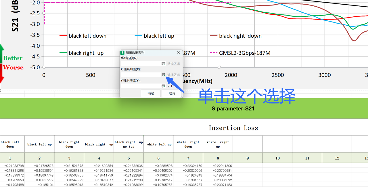Select the 'Insertion Loss' table title
This screenshot has height=187, width=368.
coord(233,128)
